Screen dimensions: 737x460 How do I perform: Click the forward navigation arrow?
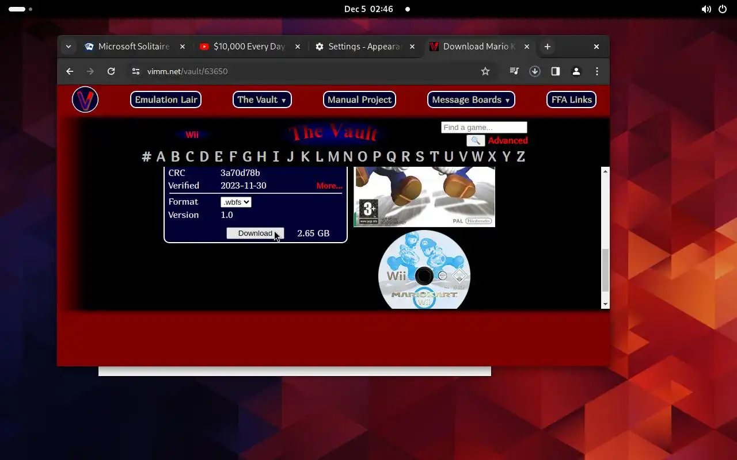coord(90,71)
